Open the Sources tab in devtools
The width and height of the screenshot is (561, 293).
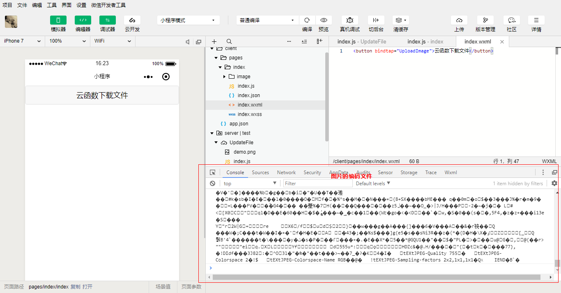click(260, 173)
